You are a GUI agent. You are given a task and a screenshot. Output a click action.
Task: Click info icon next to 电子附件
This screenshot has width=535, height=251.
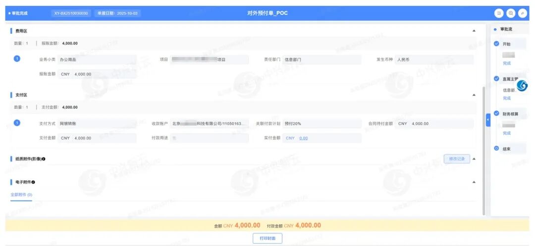(33, 182)
